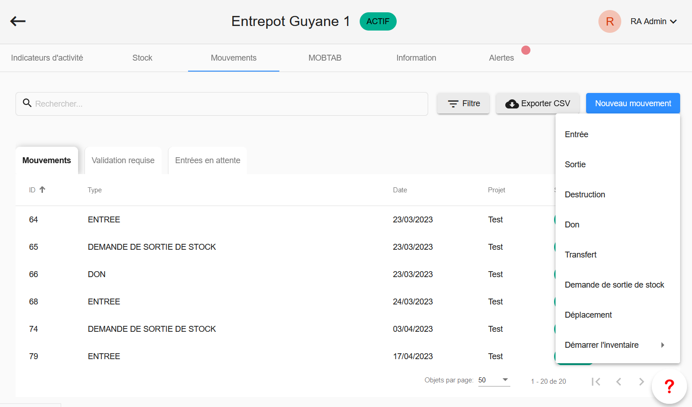692x407 pixels.
Task: Click the ID sort arrow icon
Action: tap(42, 190)
